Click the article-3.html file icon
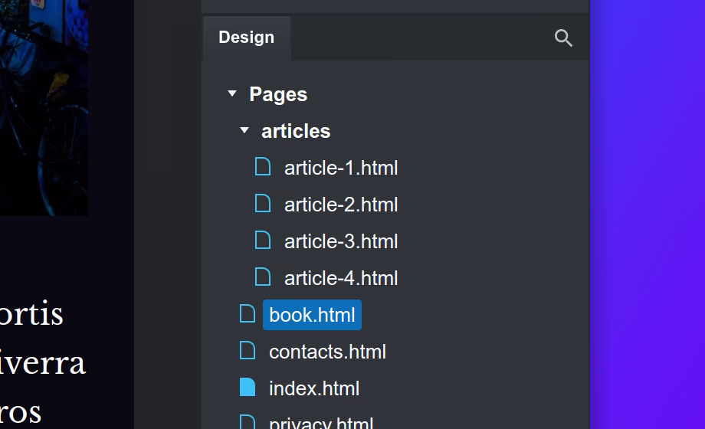The height and width of the screenshot is (429, 705). pos(263,241)
